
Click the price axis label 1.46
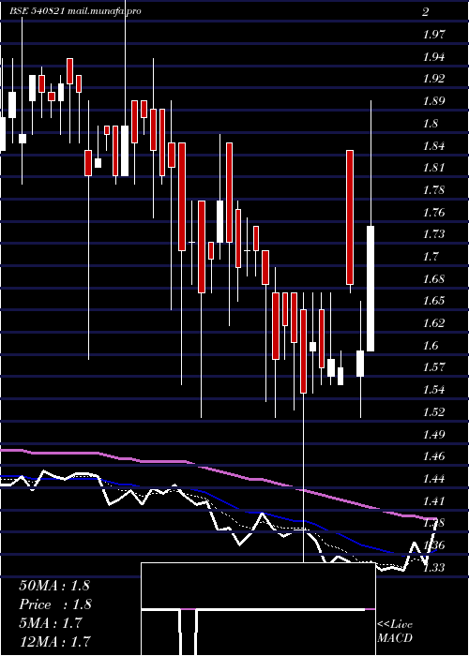pos(433,456)
